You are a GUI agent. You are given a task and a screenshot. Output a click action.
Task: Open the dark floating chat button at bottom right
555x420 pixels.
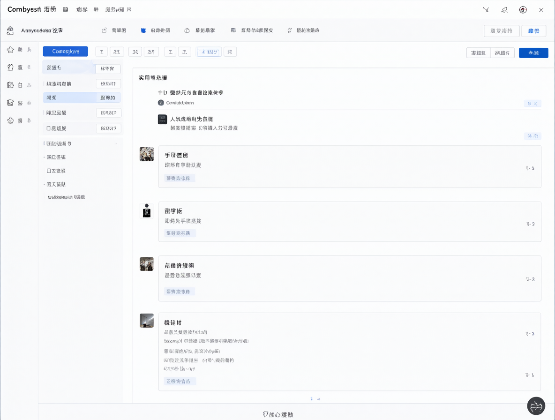[536, 406]
